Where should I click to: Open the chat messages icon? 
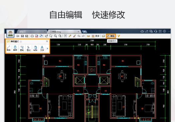pos(151,31)
